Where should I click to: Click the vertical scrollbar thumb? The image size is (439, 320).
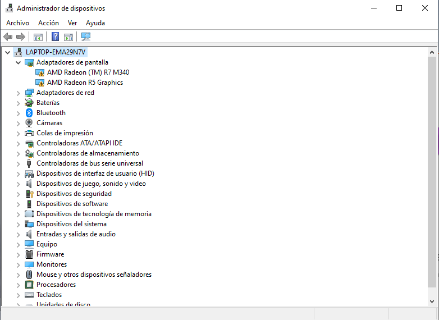point(432,172)
